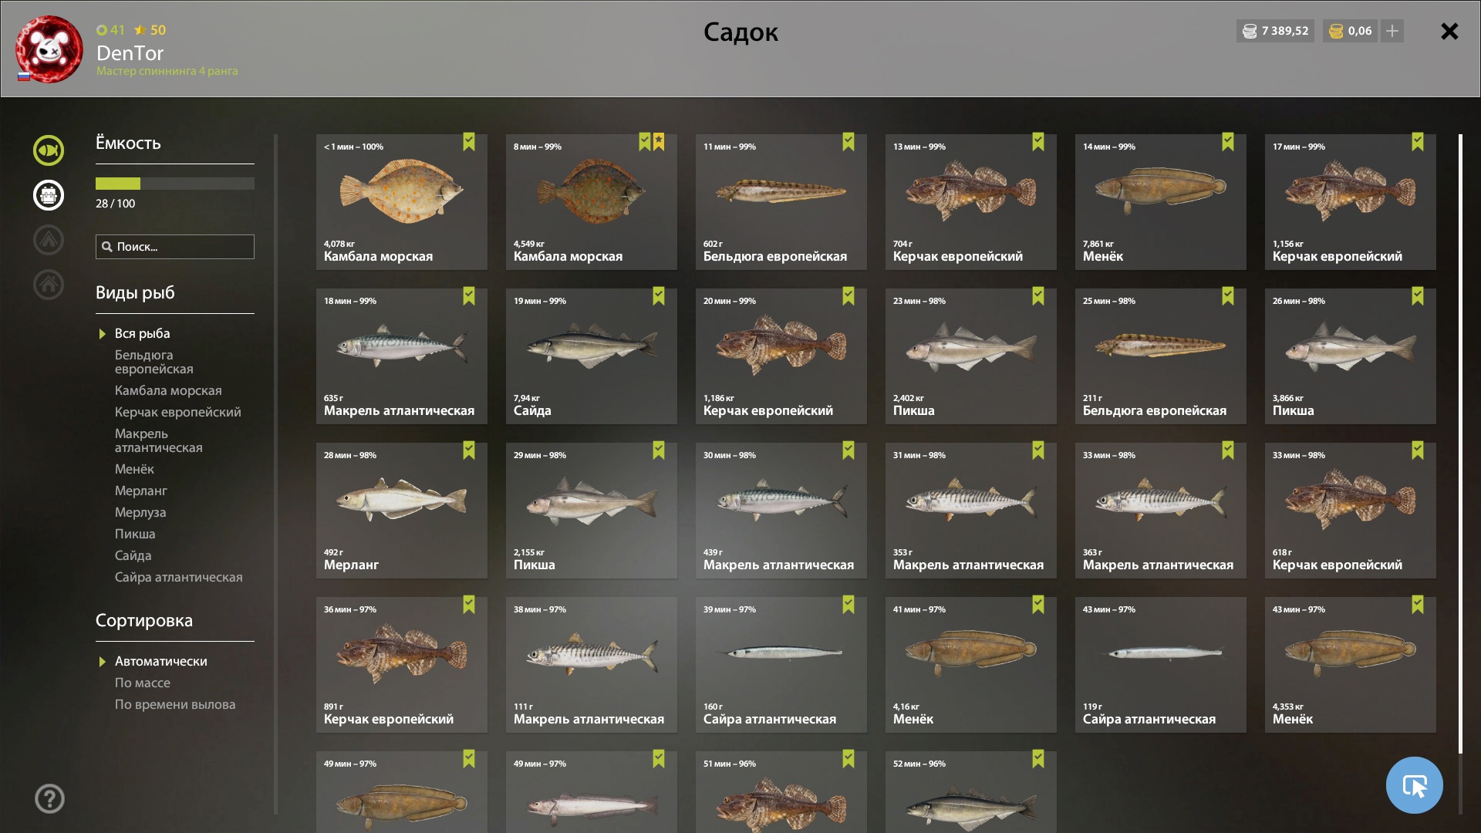Open the 7,94 кг Сайда fish card
Screen dimensions: 1481x833
(592, 356)
